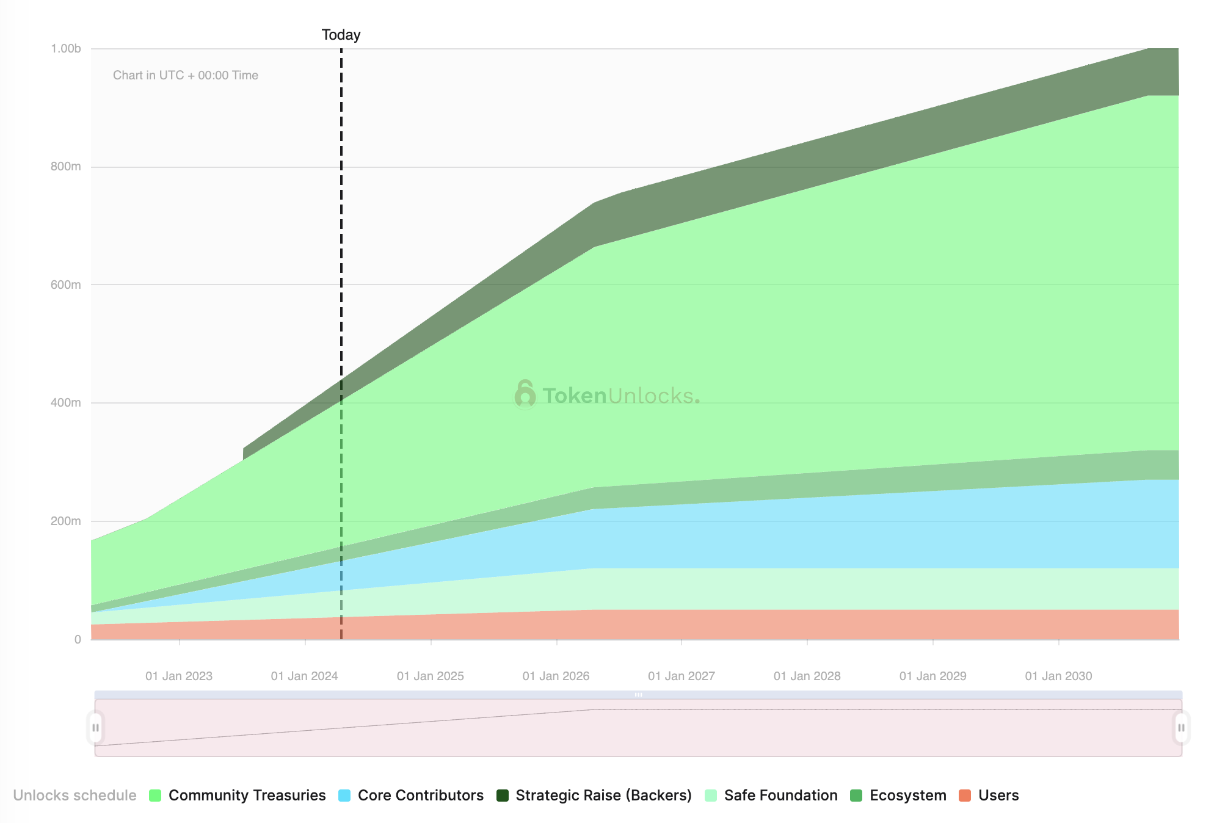
Task: Click the top drag bar of the range selector
Action: click(x=638, y=695)
